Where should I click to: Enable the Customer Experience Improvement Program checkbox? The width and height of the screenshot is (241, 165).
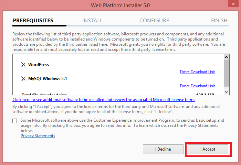15,121
